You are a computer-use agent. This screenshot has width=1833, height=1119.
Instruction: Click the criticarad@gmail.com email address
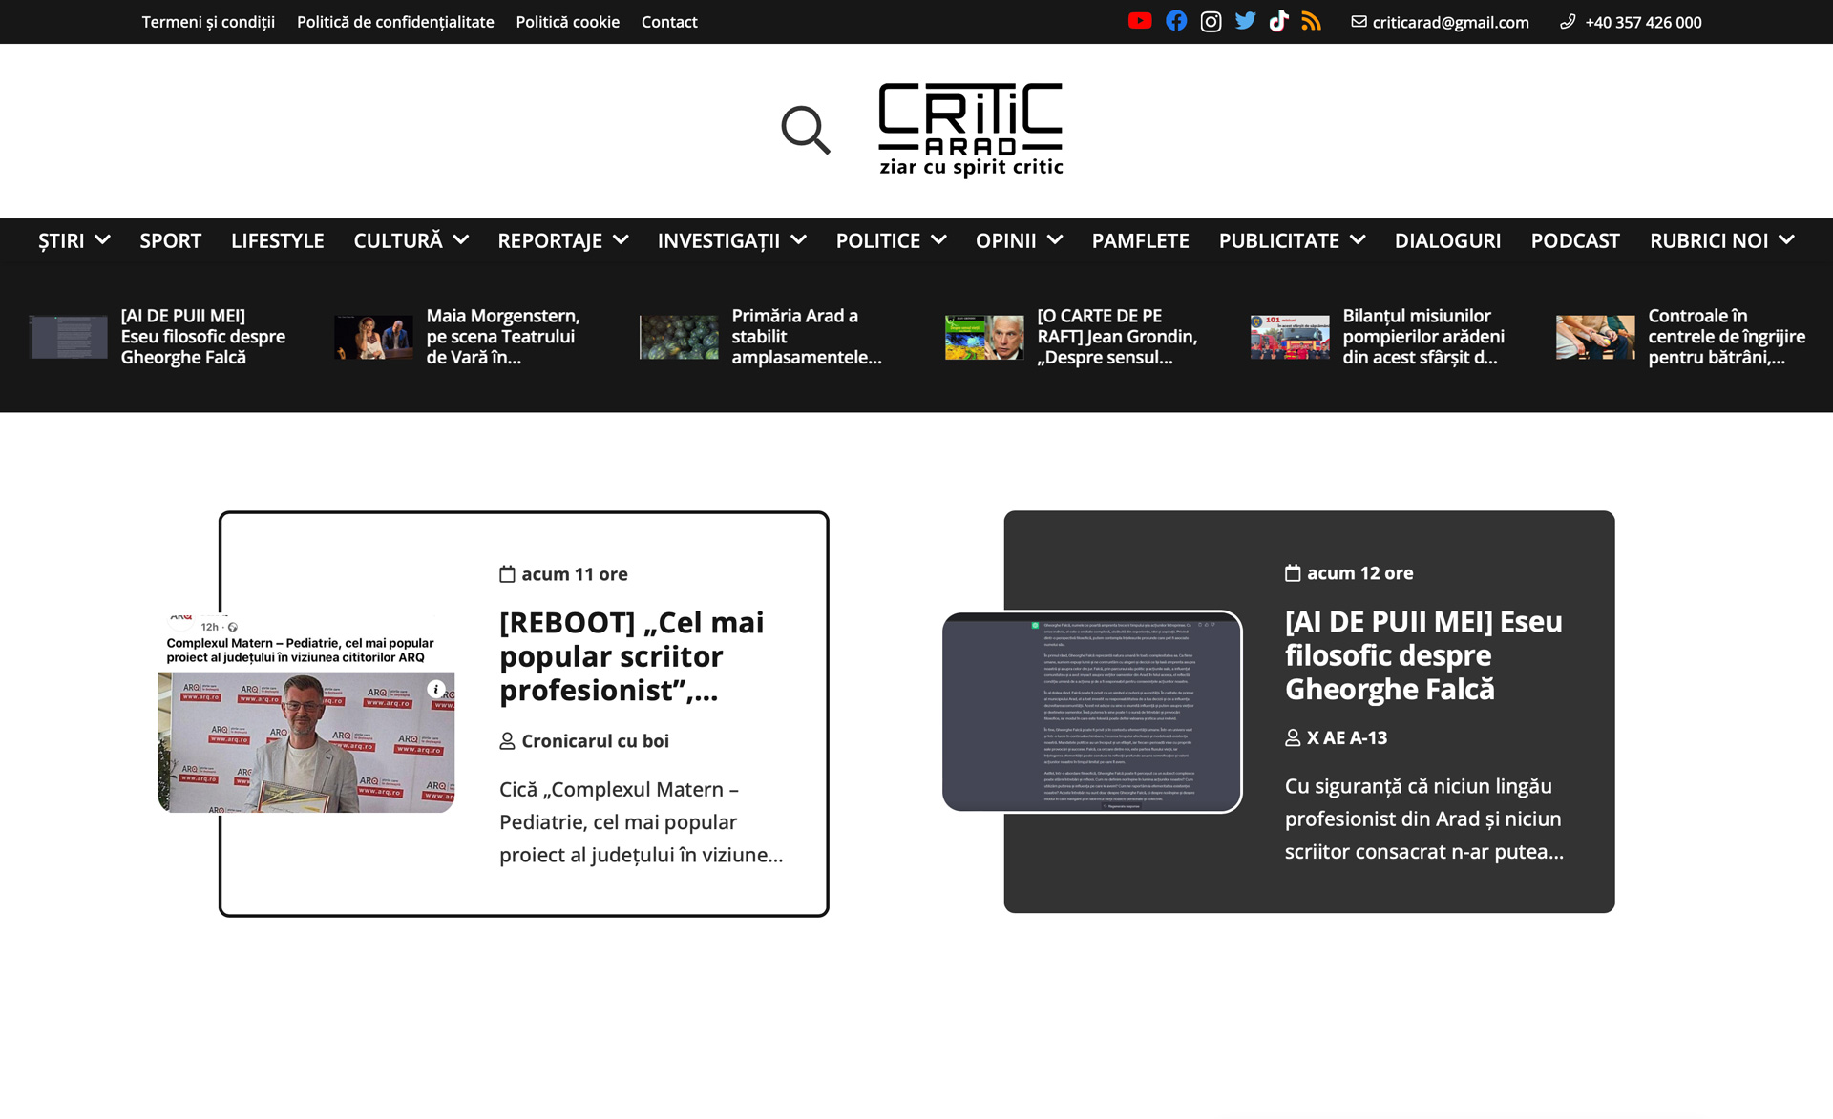point(1450,22)
